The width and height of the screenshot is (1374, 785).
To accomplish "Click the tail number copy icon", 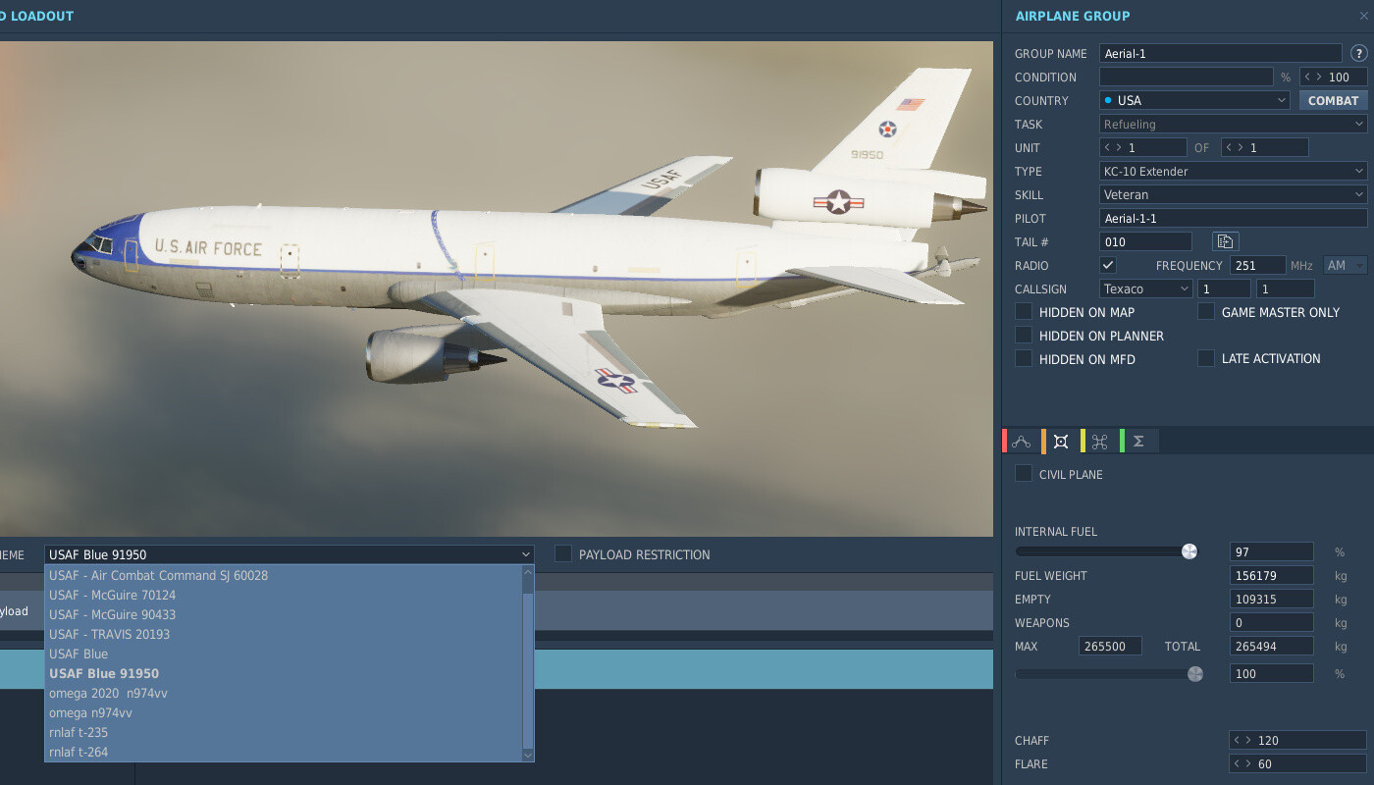I will [x=1226, y=241].
